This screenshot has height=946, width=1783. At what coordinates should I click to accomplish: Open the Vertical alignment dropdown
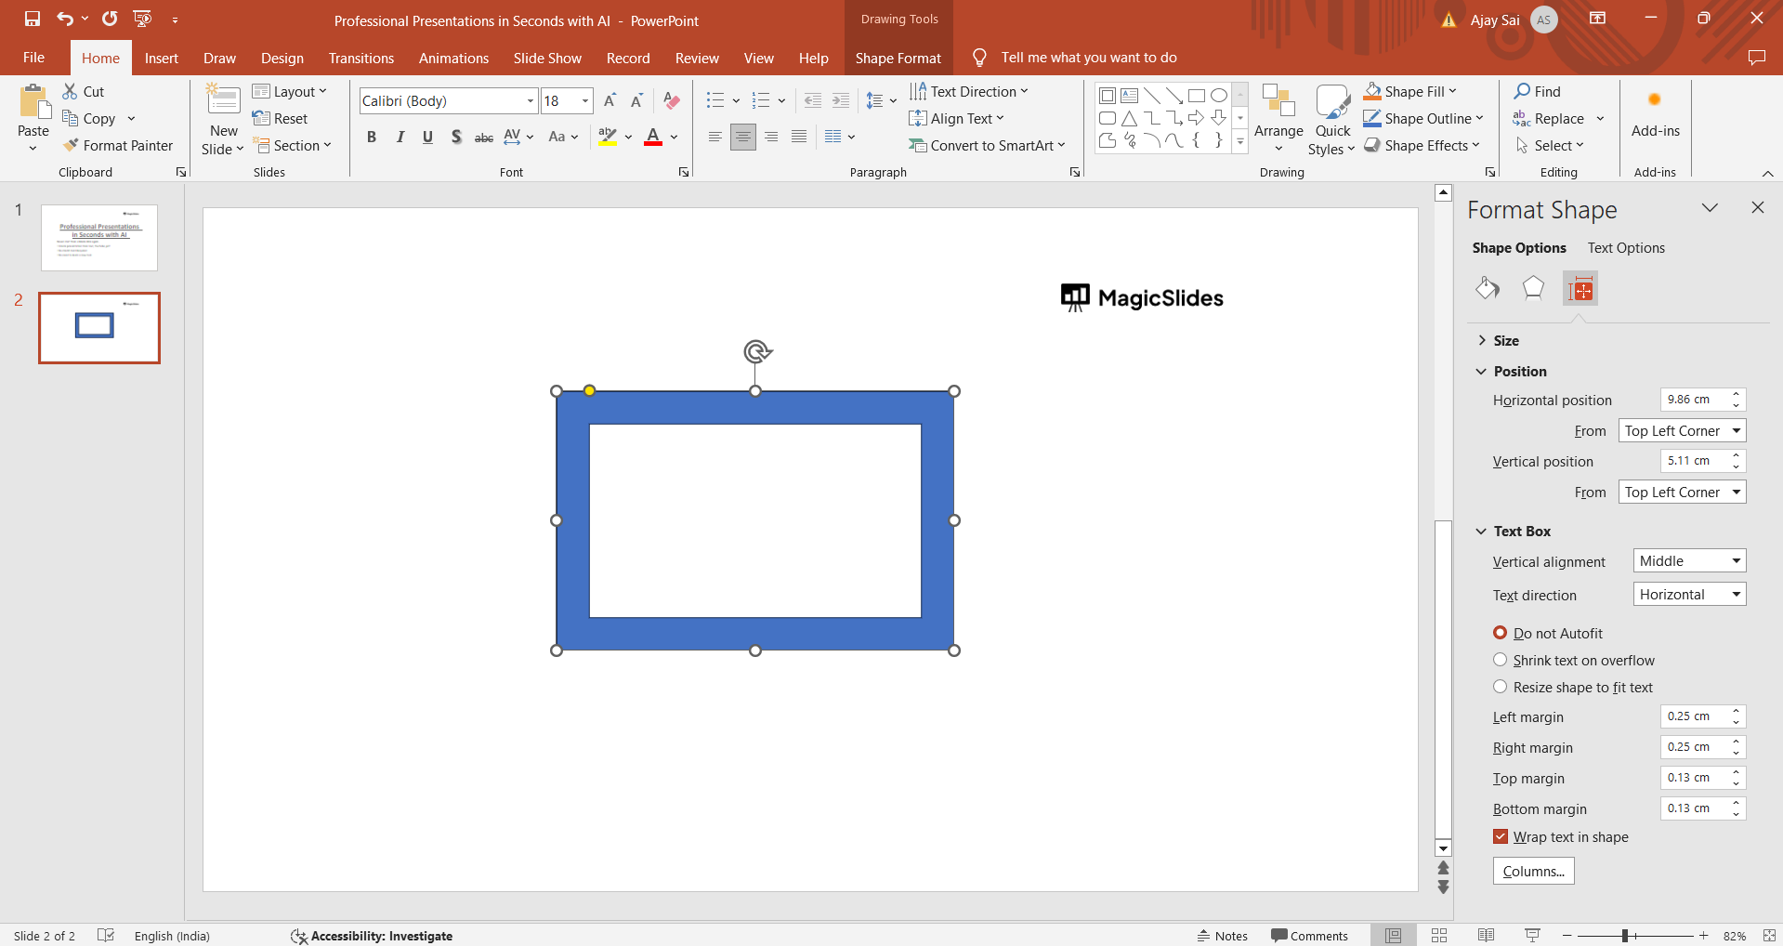[x=1689, y=561]
